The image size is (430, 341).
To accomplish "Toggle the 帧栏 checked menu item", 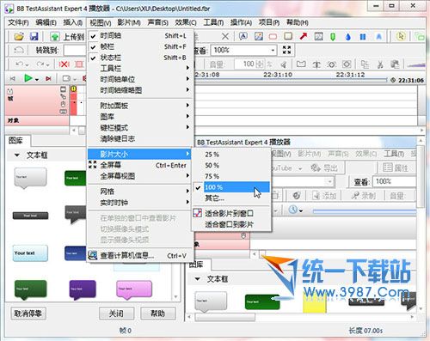I will point(141,46).
